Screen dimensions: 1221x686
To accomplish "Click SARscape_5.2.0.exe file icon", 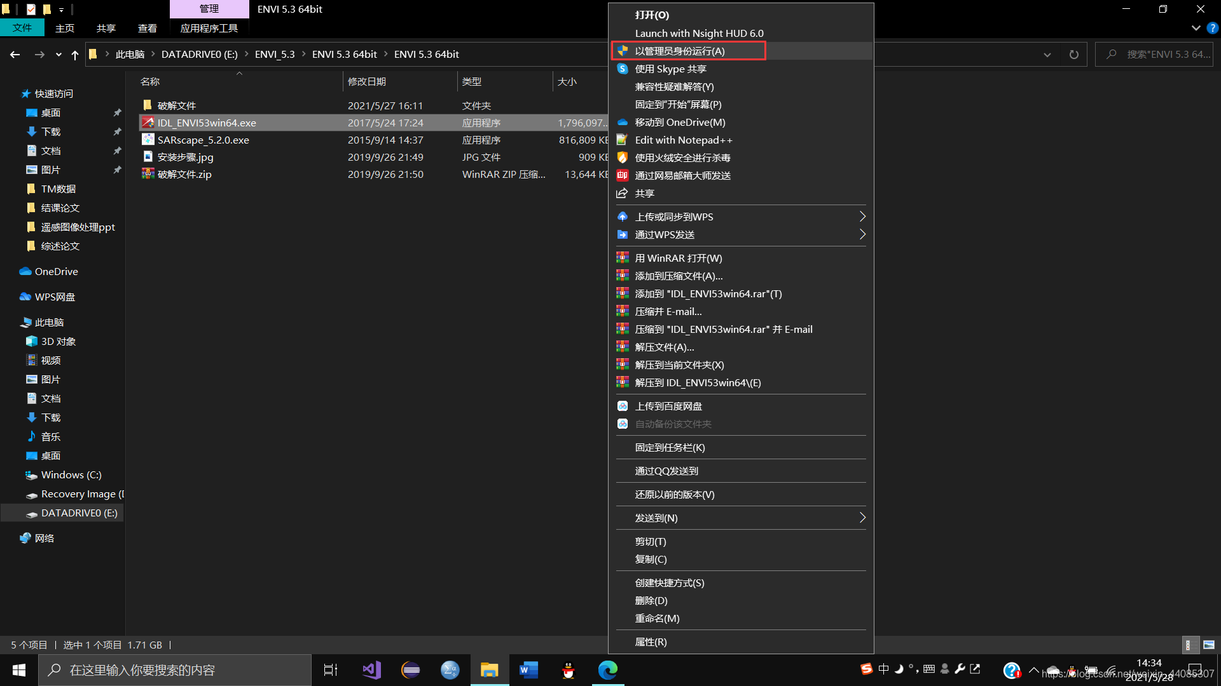I will (148, 140).
